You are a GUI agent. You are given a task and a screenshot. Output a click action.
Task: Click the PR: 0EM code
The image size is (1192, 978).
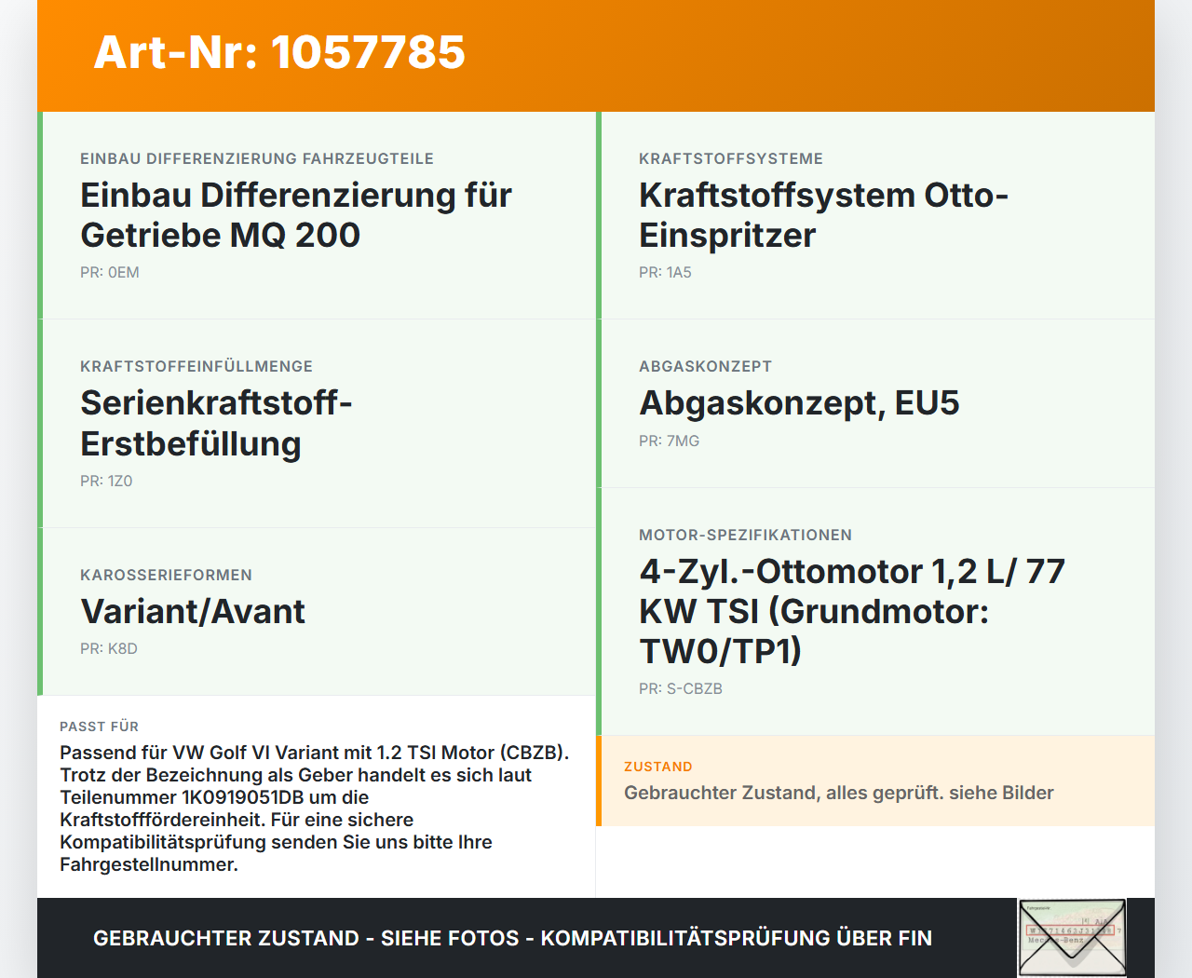(110, 273)
